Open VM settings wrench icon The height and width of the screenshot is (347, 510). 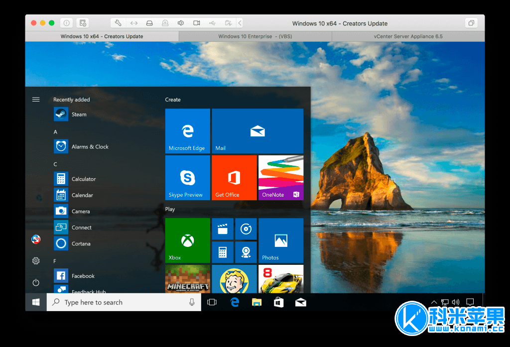[x=118, y=23]
